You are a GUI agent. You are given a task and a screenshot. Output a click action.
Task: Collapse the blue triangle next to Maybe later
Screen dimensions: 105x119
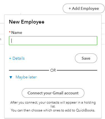tap(11, 77)
